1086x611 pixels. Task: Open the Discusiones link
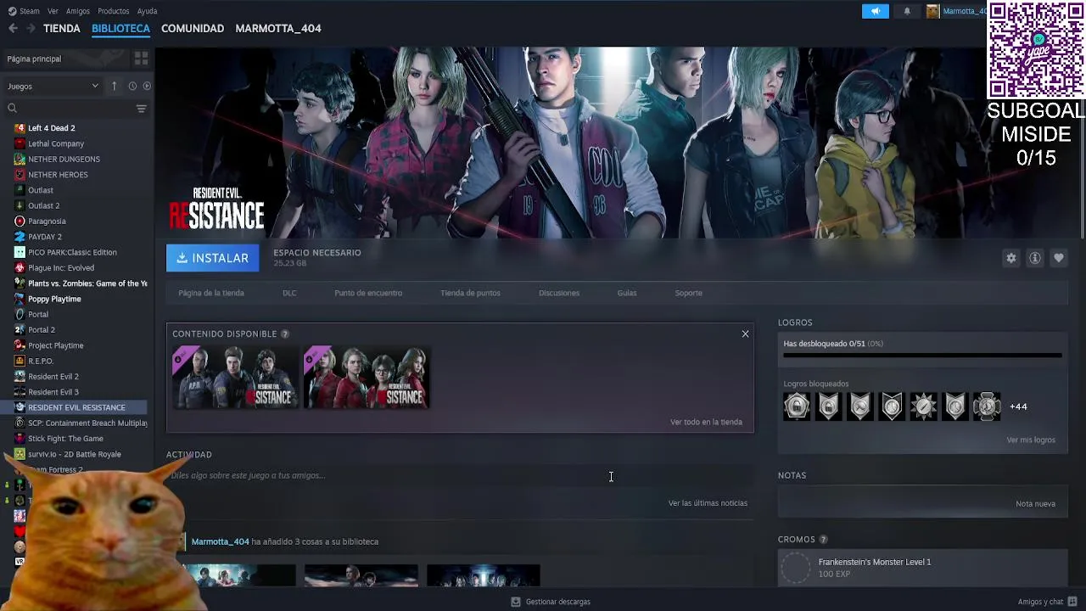[559, 293]
